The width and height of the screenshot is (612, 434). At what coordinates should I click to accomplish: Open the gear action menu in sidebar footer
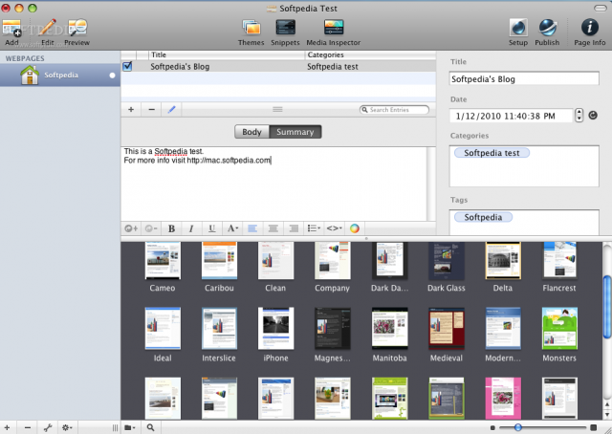67,427
